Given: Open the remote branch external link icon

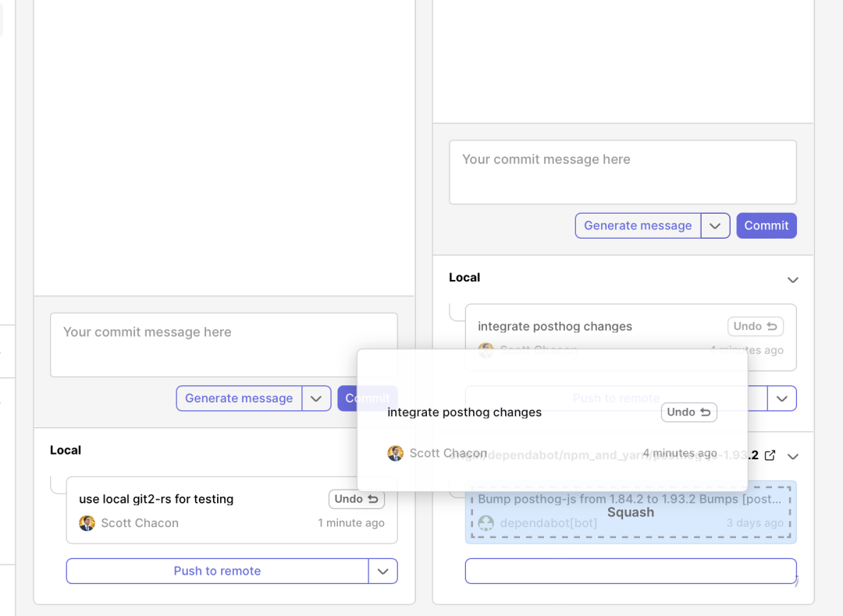Looking at the screenshot, I should click(x=770, y=455).
